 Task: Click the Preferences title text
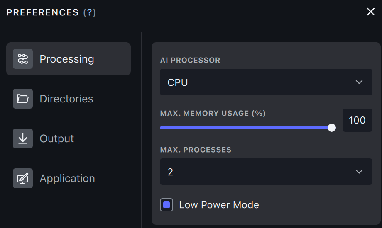tap(42, 12)
